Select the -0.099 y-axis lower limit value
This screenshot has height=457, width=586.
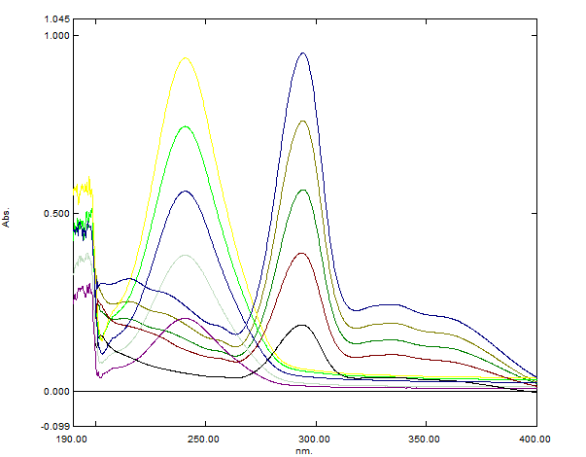tap(56, 426)
